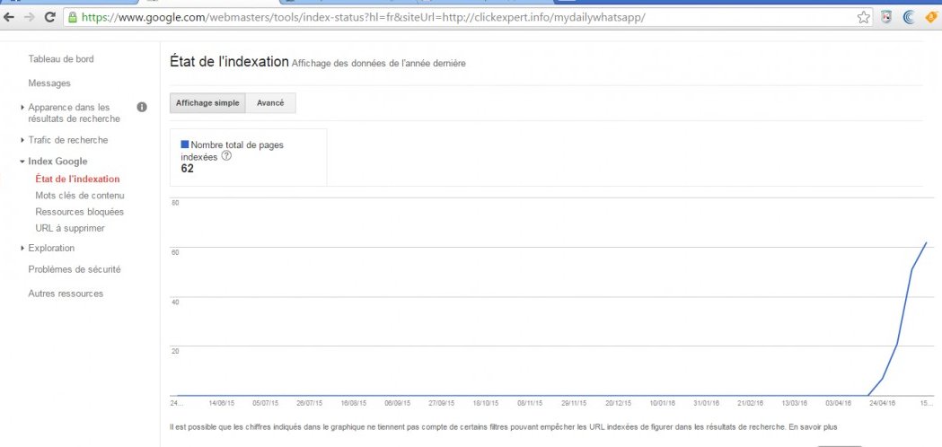
Task: Click the 29/11/15 date label
Action: click(574, 404)
